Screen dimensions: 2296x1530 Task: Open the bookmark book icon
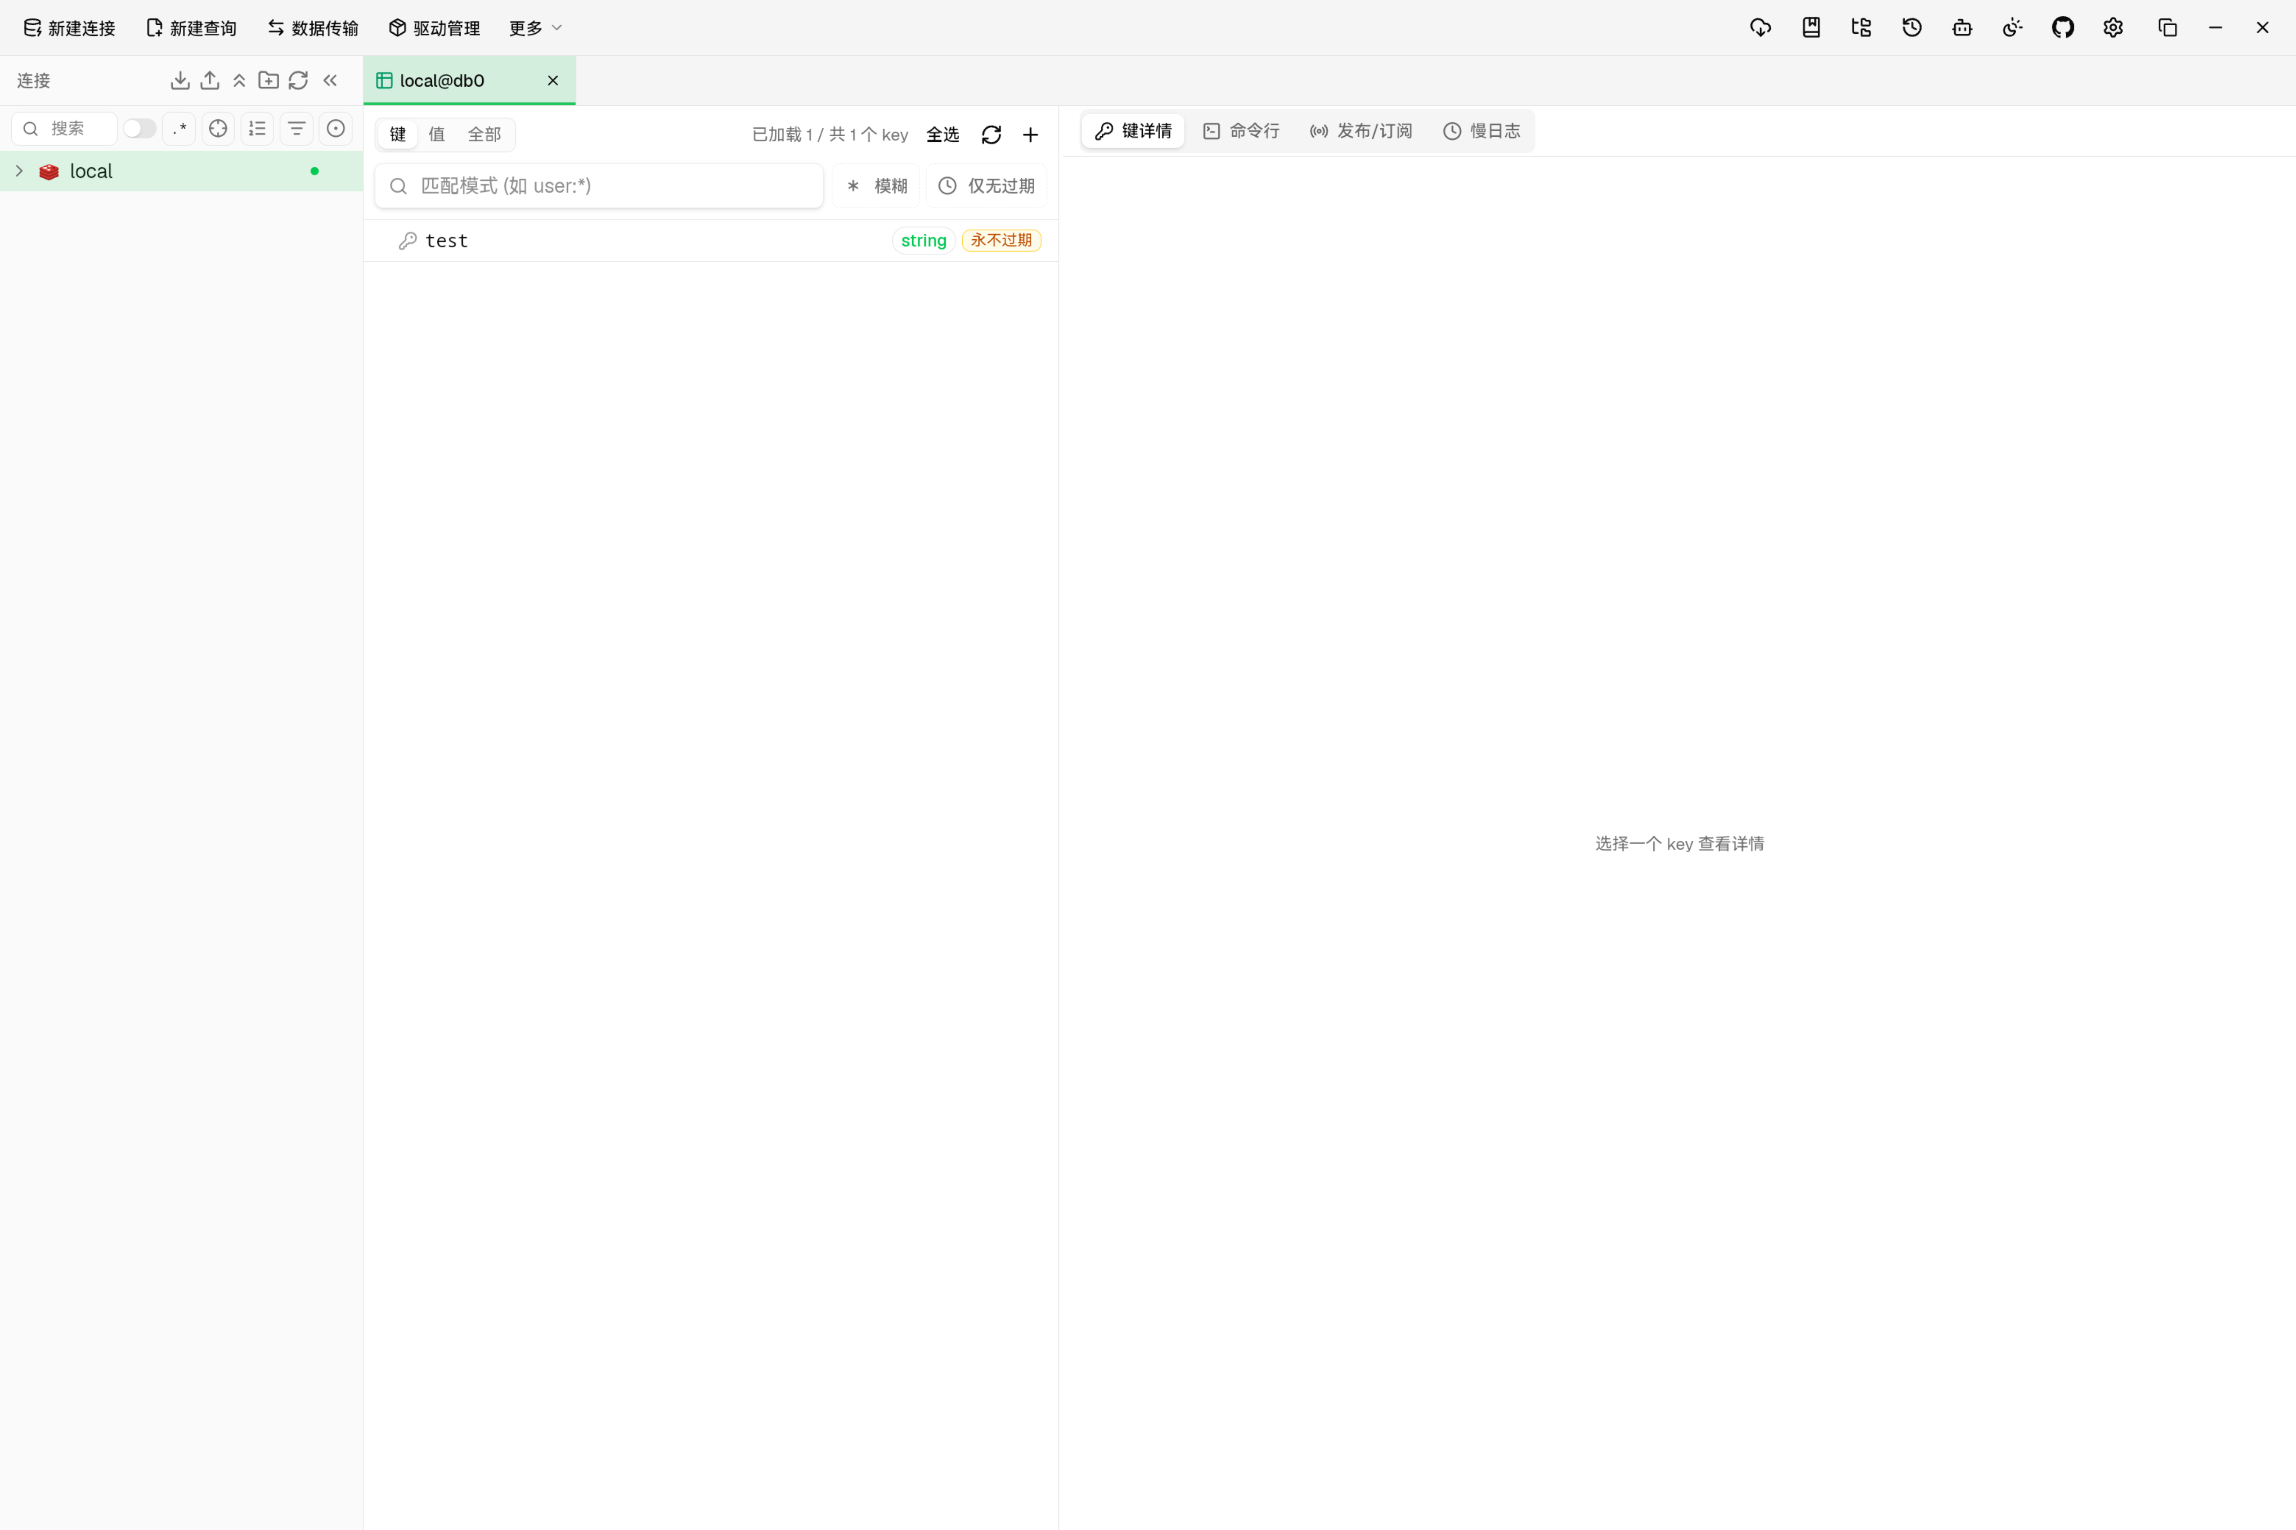click(x=1811, y=27)
